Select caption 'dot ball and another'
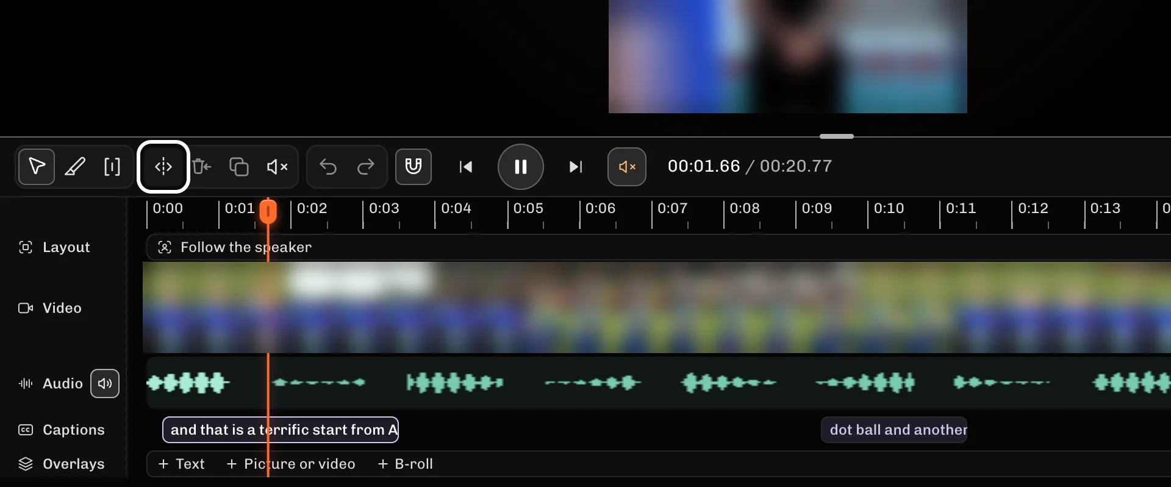The height and width of the screenshot is (487, 1171). 894,430
